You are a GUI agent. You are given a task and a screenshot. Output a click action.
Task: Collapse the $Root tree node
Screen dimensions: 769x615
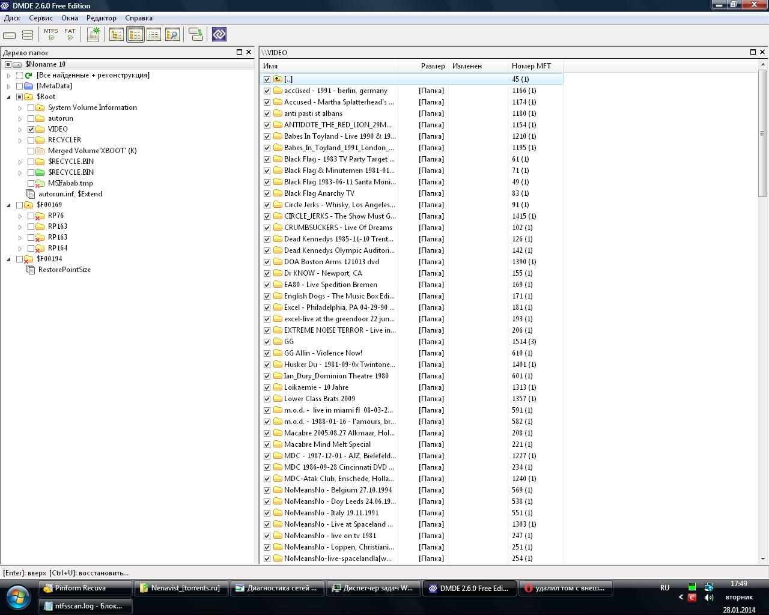pos(9,97)
